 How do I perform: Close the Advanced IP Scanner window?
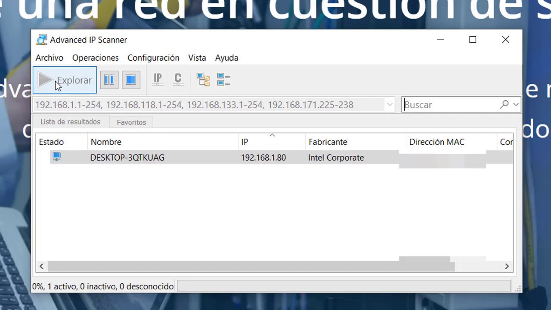point(505,40)
